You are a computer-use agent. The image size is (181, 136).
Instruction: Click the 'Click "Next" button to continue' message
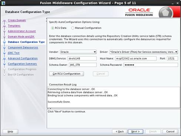[67, 112]
